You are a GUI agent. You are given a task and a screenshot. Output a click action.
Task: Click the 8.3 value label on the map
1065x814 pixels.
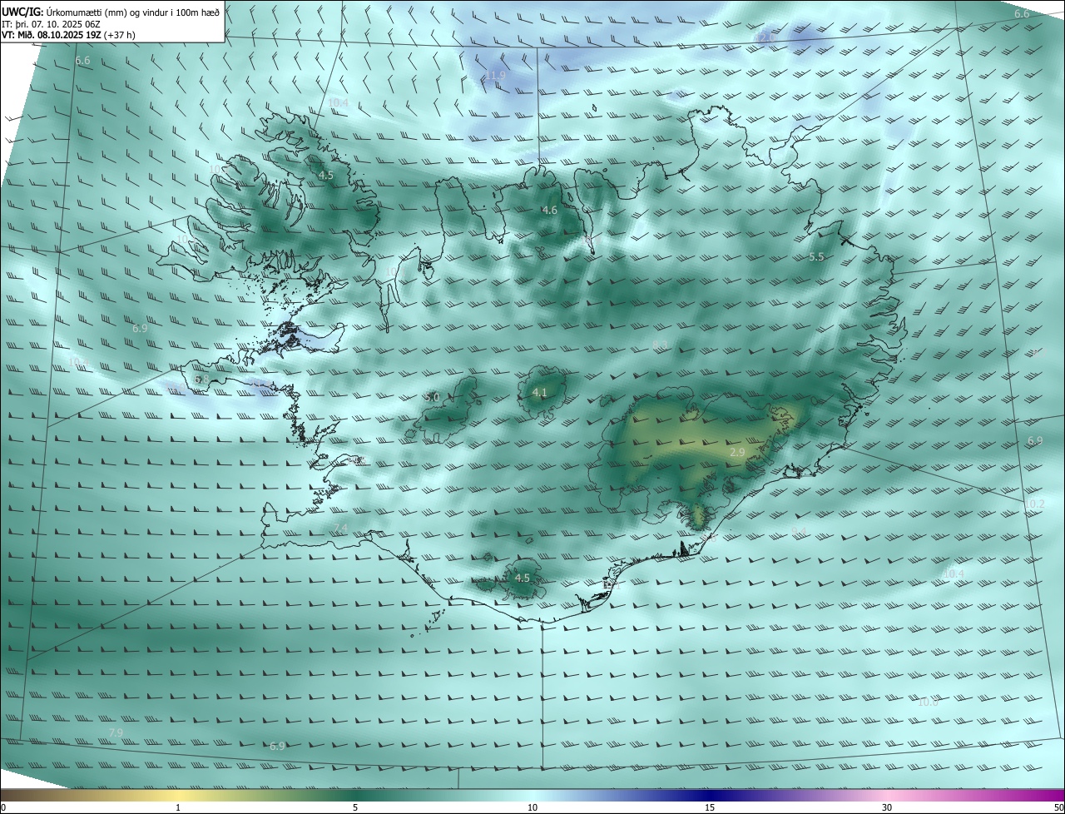click(x=660, y=345)
